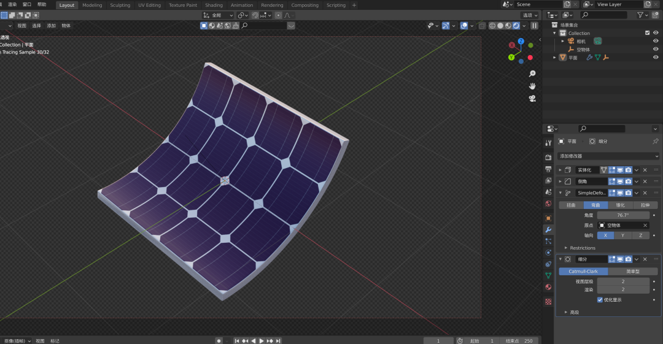
Task: Switch to wireframe viewport shading
Action: click(491, 26)
